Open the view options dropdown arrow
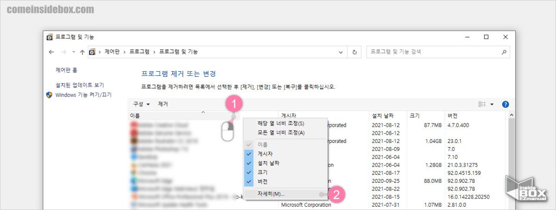556x210 pixels. point(492,104)
